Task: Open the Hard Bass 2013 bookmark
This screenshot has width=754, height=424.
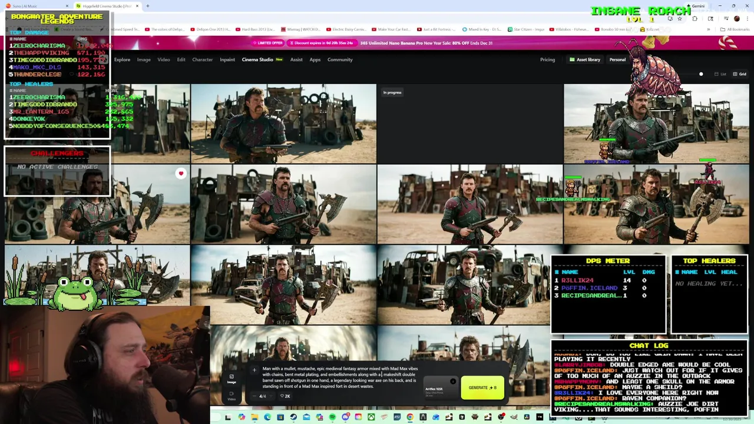Action: [255, 29]
